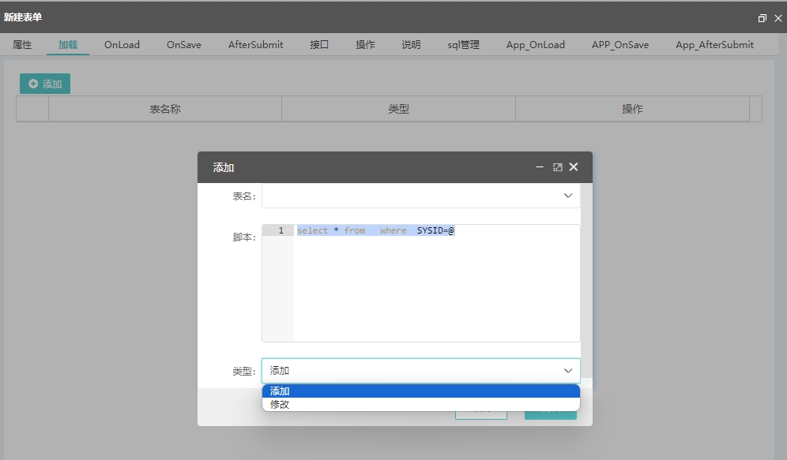Go to the APP_OnSave tab
The height and width of the screenshot is (460, 787).
[619, 45]
